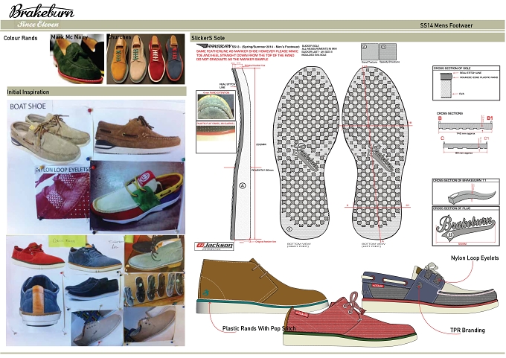Click the brown chukka boot illustration
Image resolution: width=506 pixels, height=358 pixels.
pos(262,286)
